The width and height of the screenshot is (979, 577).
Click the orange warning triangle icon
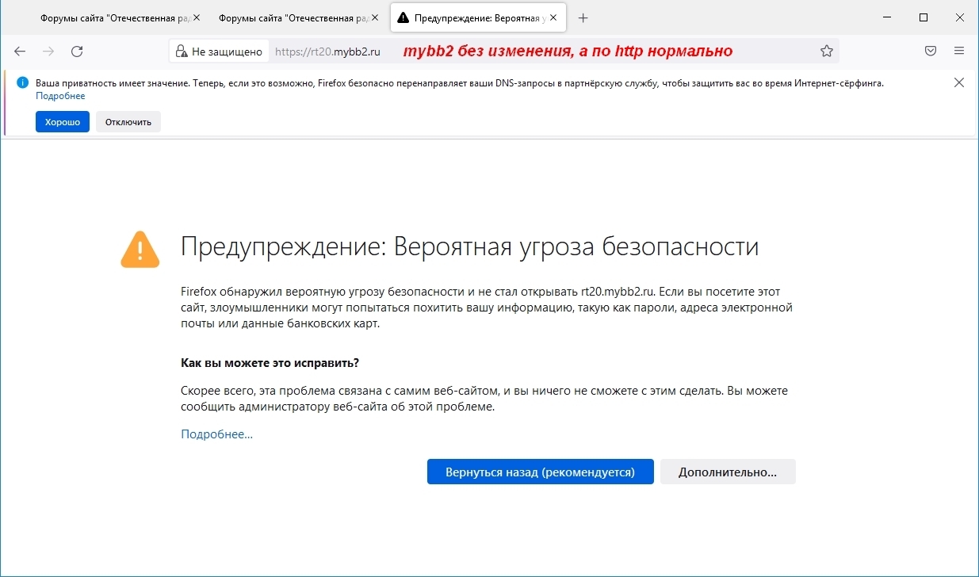coord(140,249)
